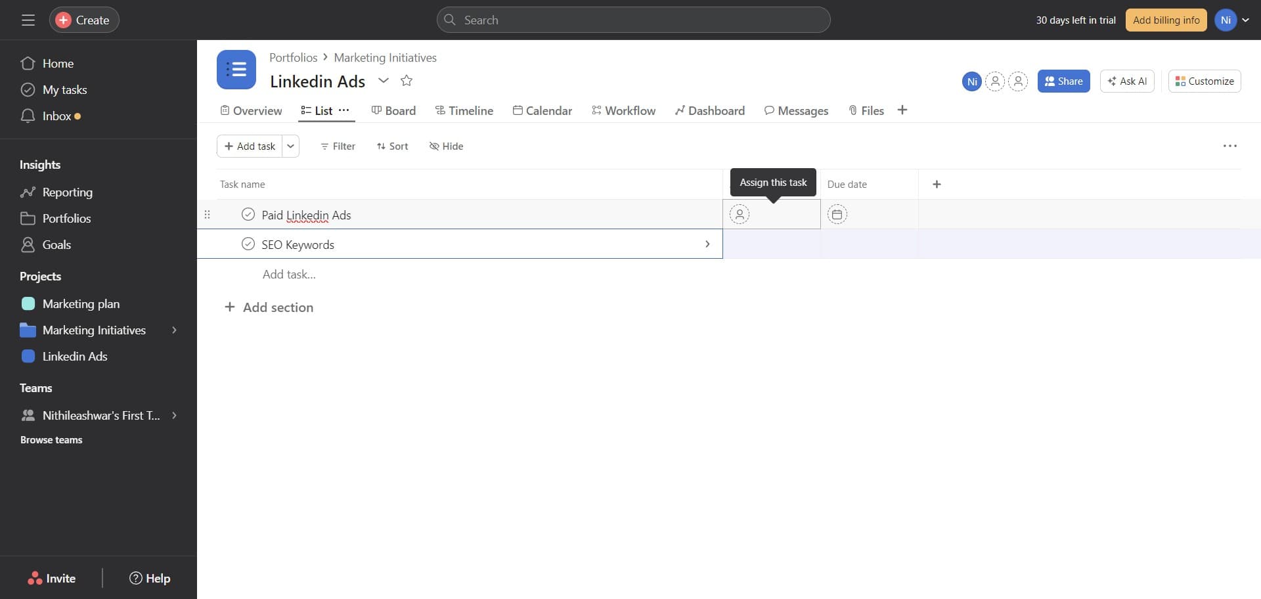Click the Share button
Viewport: 1261px width, 599px height.
pyautogui.click(x=1063, y=81)
